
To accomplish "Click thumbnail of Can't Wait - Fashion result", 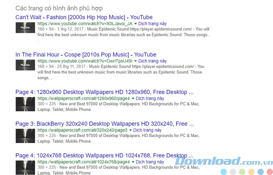I will coord(25,28).
